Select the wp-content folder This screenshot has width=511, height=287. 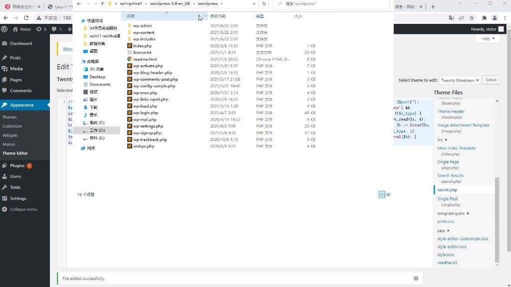pos(144,32)
